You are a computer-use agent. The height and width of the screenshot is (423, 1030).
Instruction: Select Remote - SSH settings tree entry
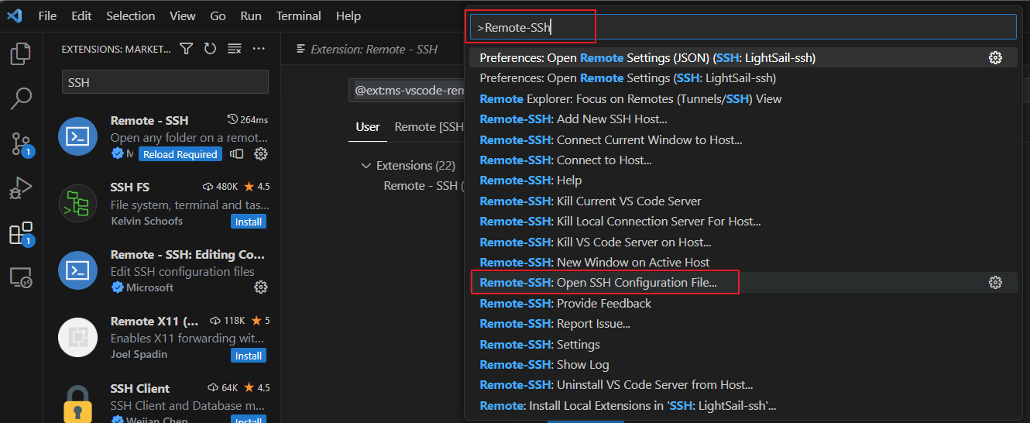424,186
